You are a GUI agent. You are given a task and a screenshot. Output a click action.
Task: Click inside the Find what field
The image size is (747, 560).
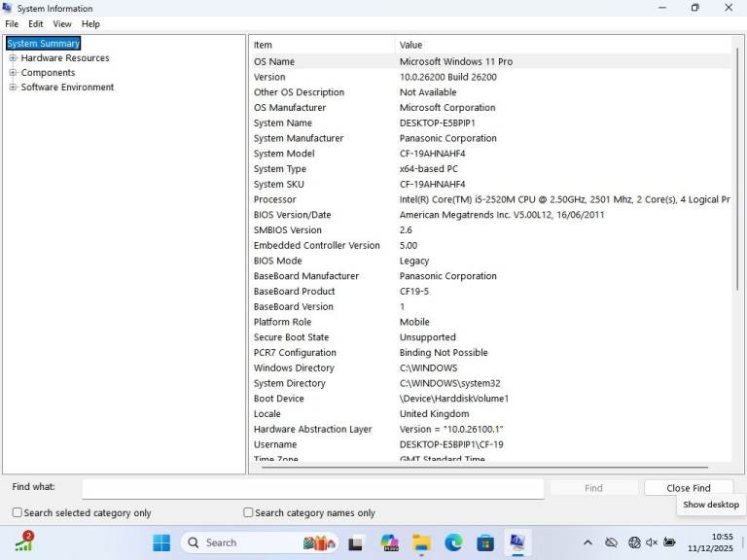click(x=311, y=488)
